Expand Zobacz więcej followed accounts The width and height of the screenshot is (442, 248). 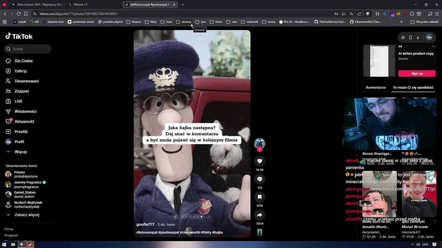(27, 215)
